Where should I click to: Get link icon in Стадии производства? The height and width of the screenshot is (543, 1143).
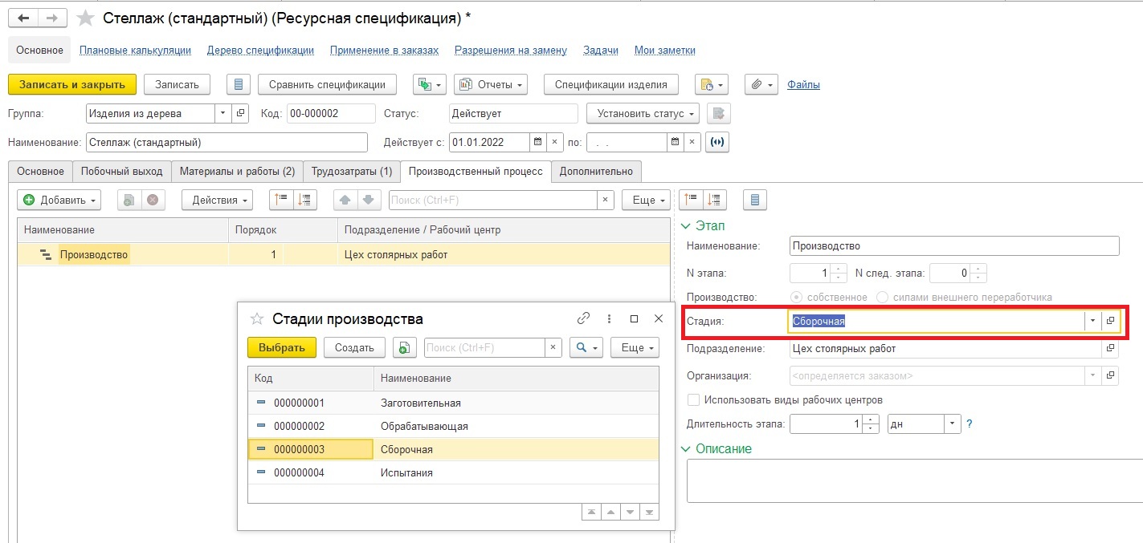[584, 318]
